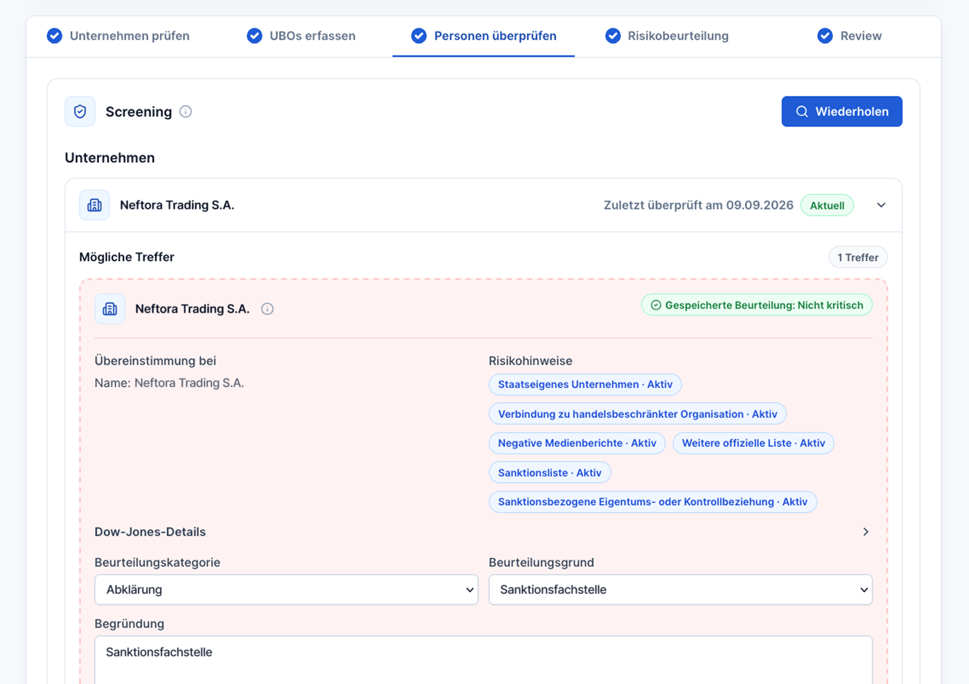
Task: Click Sanktionsbezogene Eigentums- oder Kontrollbeziehung tag
Action: [653, 502]
